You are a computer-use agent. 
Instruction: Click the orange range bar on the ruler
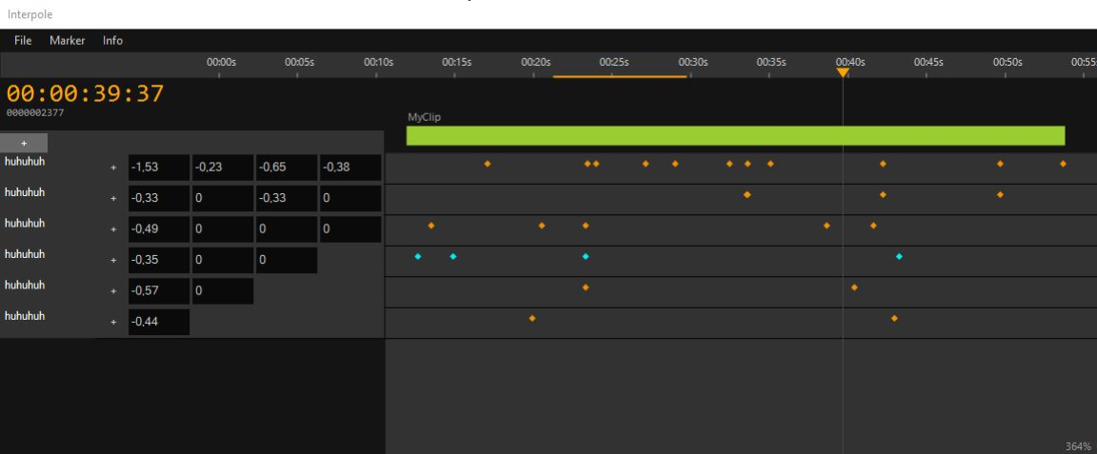(619, 76)
